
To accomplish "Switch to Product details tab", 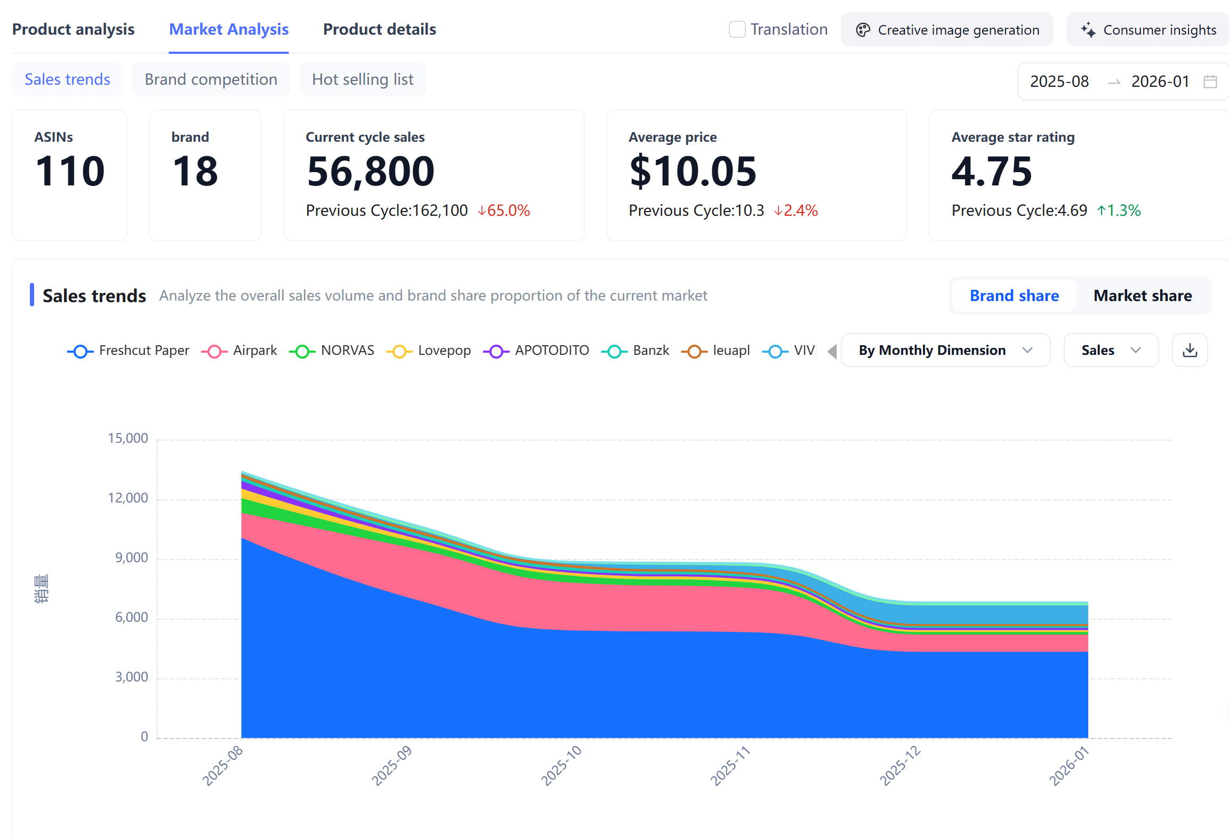I will pos(379,29).
